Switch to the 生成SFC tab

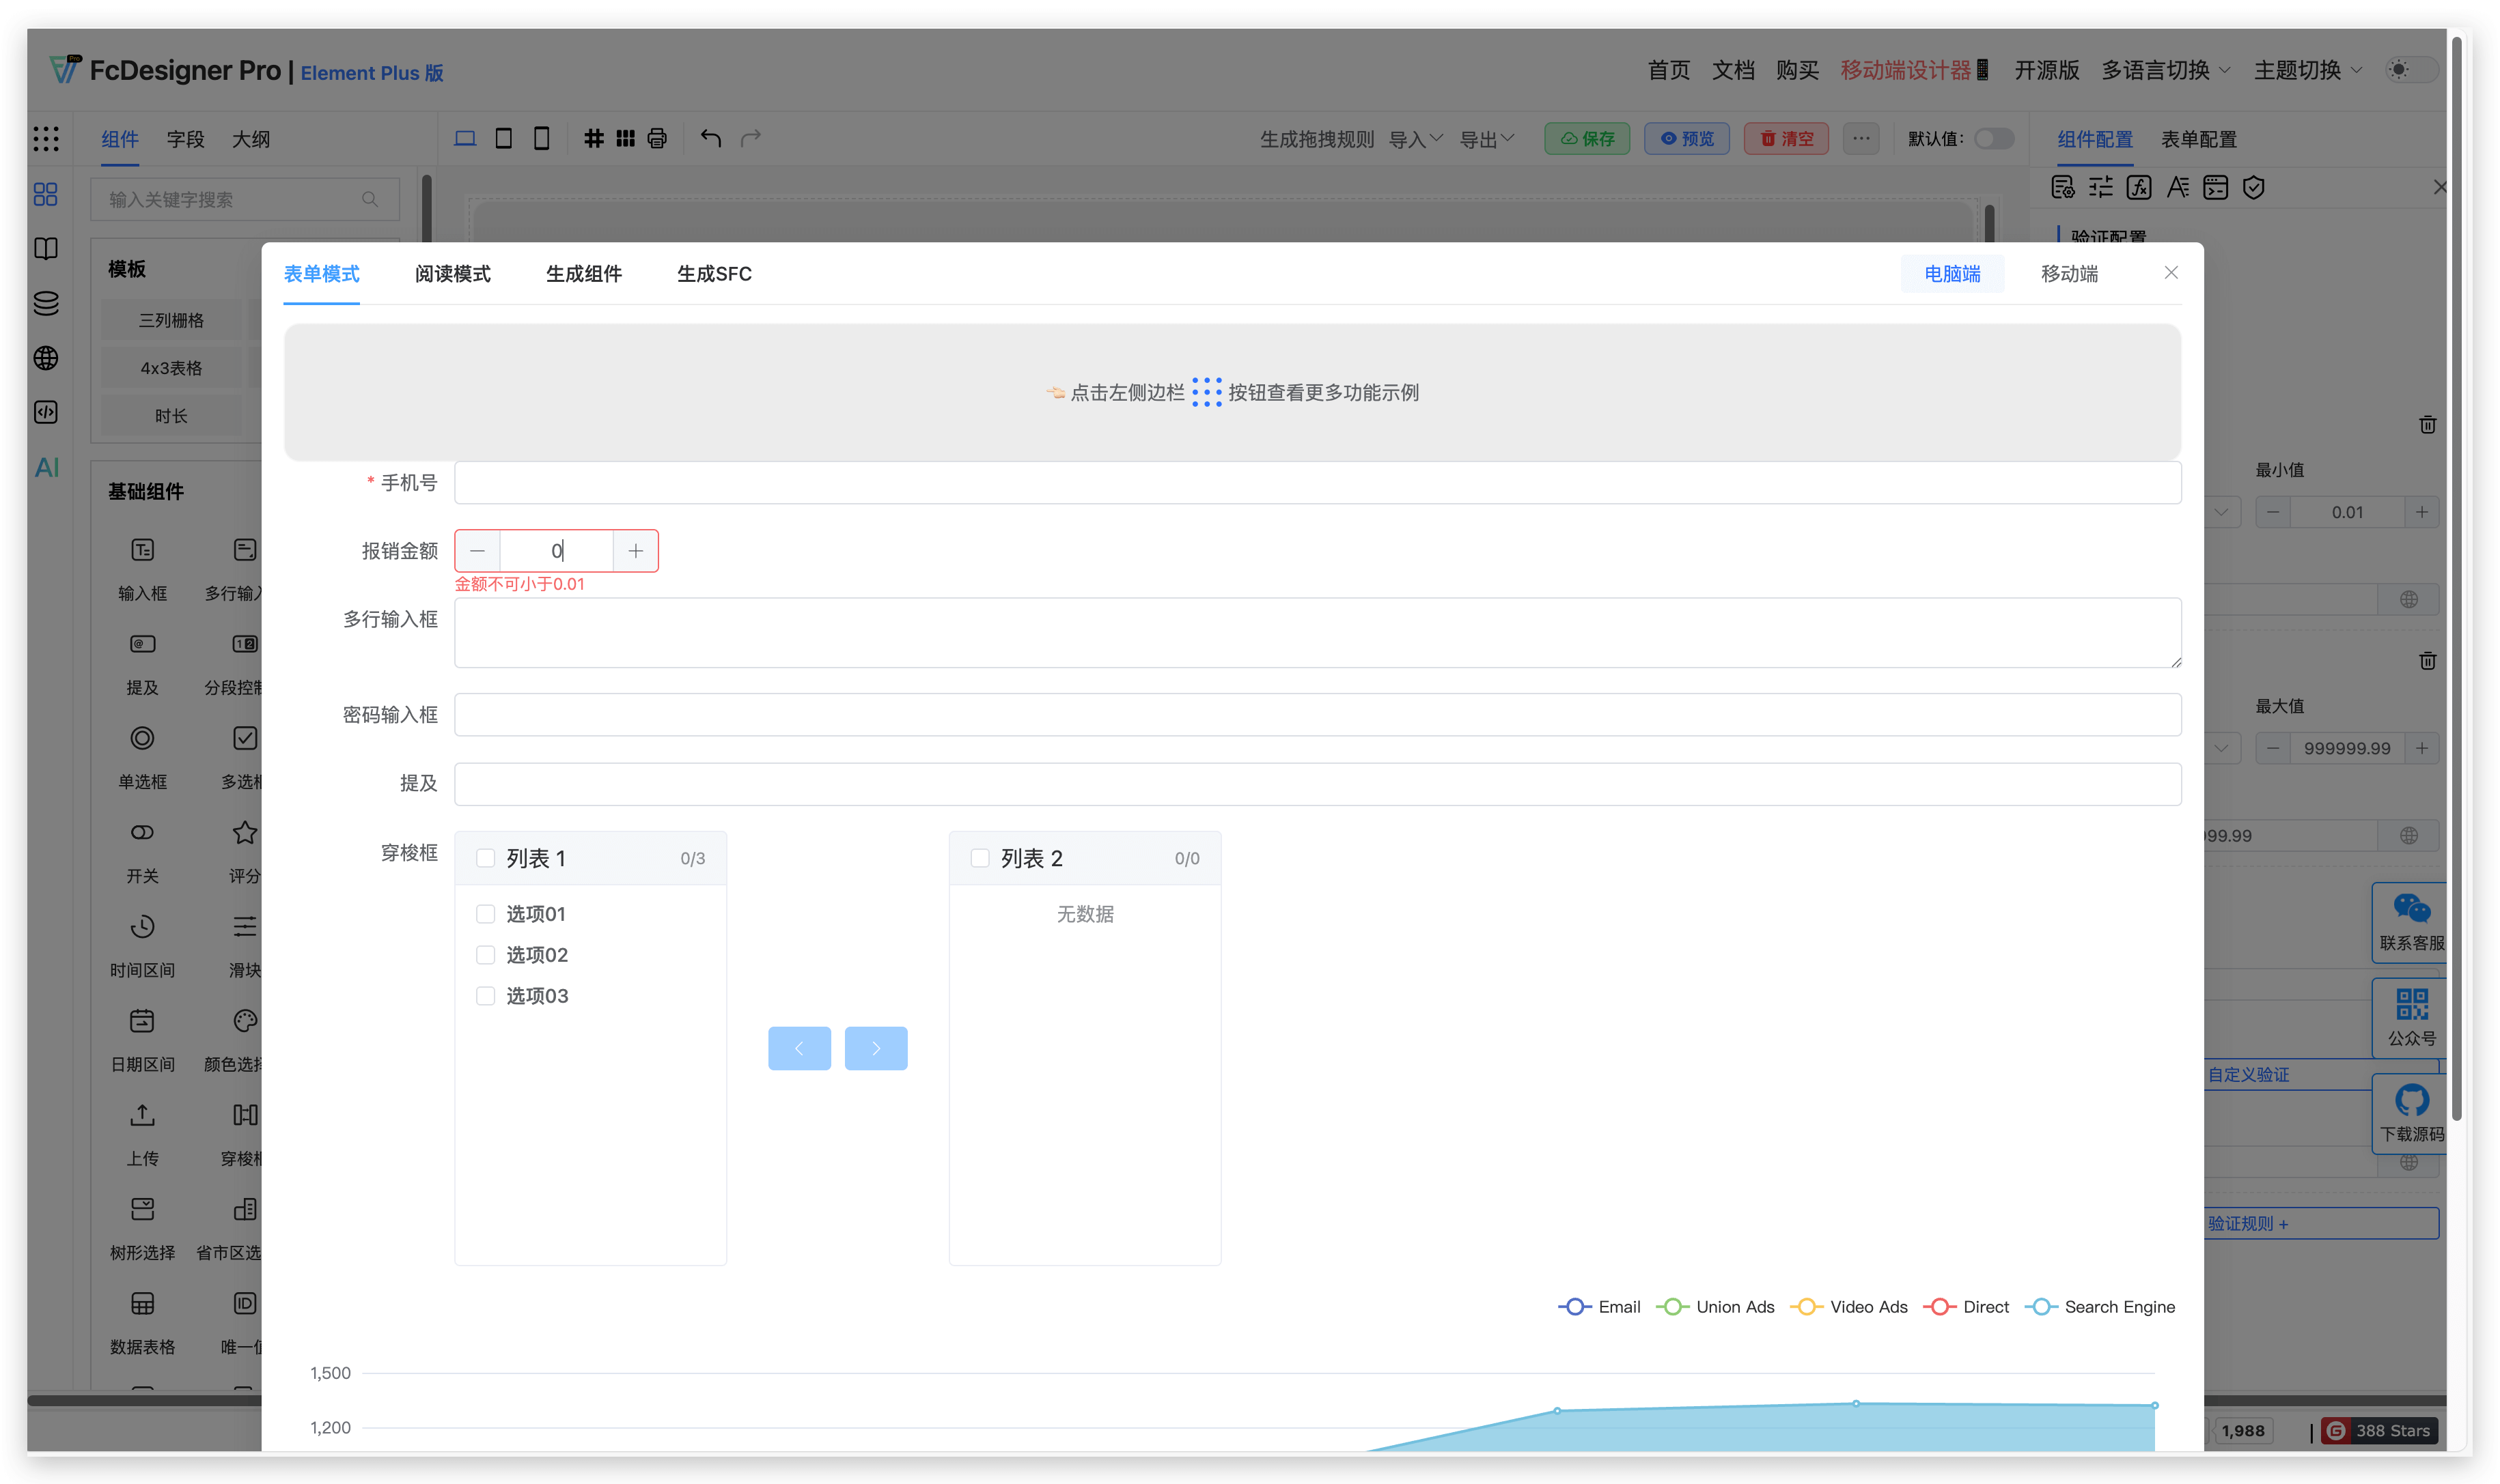tap(713, 274)
